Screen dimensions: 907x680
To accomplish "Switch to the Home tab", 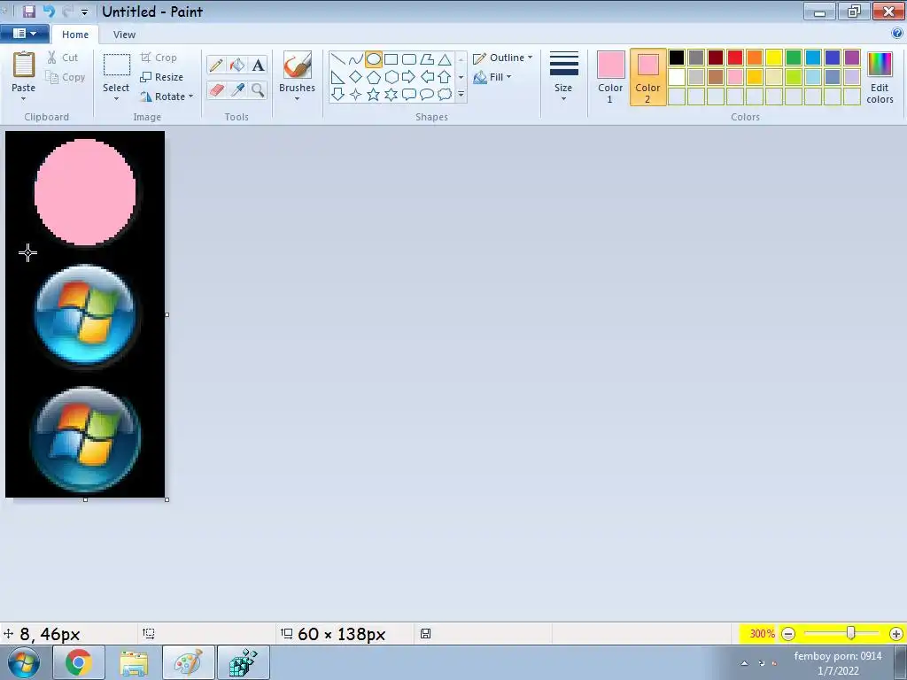I will (x=75, y=35).
